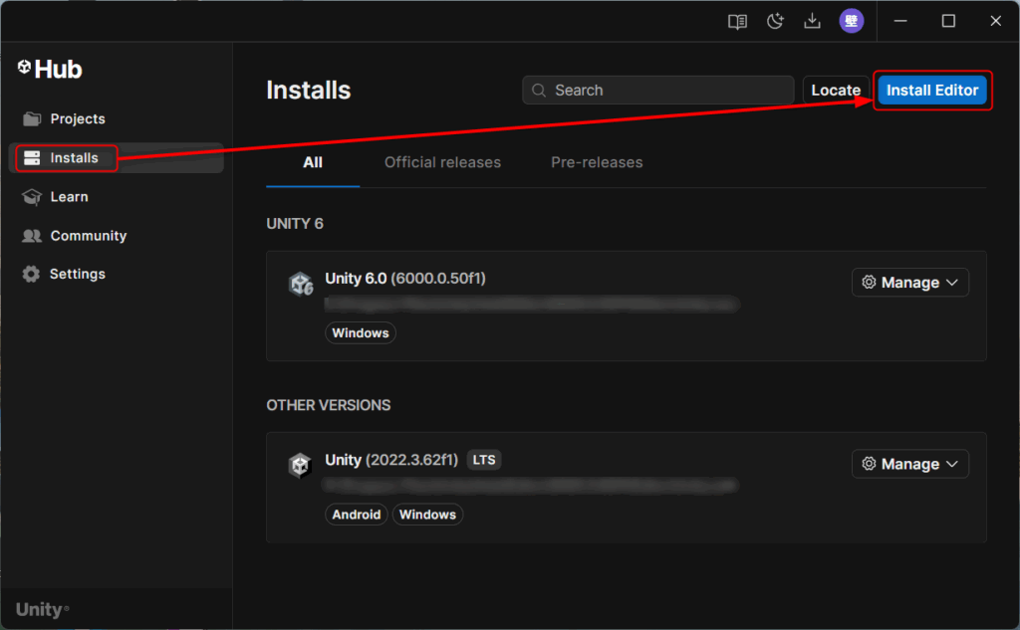Open Settings from the sidebar
Image resolution: width=1020 pixels, height=630 pixels.
(117, 274)
